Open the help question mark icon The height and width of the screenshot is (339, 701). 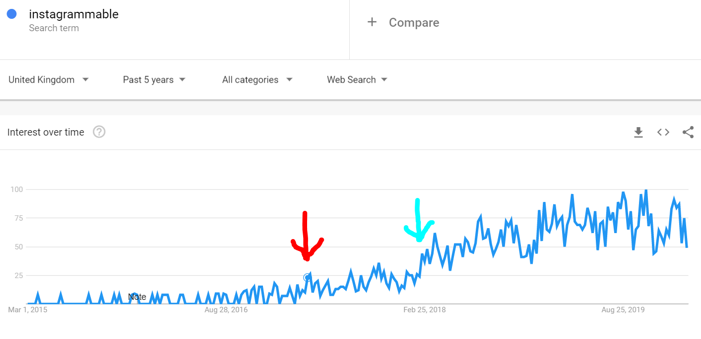[99, 132]
